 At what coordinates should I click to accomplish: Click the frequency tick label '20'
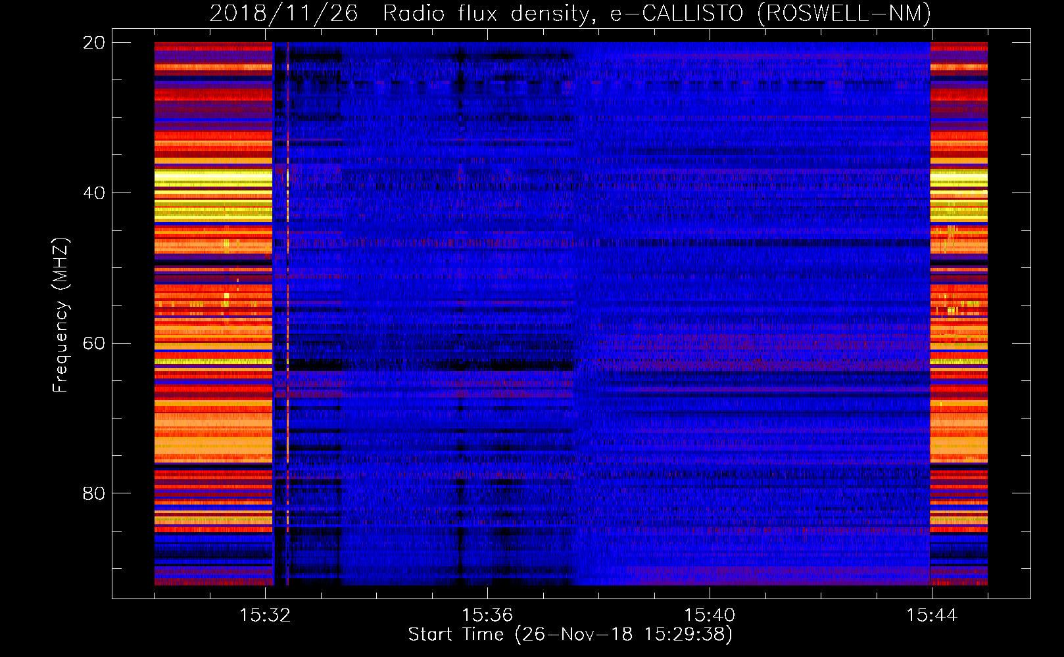click(94, 43)
